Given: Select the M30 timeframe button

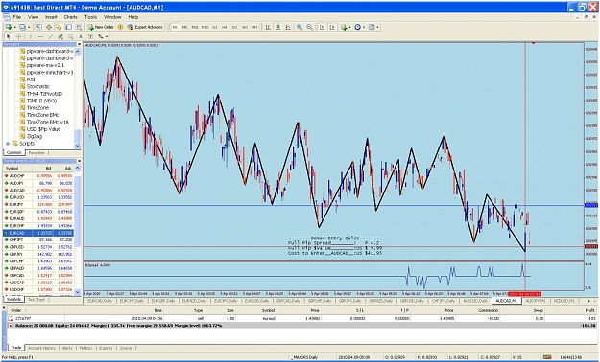Looking at the screenshot, I should (x=204, y=27).
